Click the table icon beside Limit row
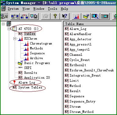This screenshot has height=115, width=117. [67, 81]
